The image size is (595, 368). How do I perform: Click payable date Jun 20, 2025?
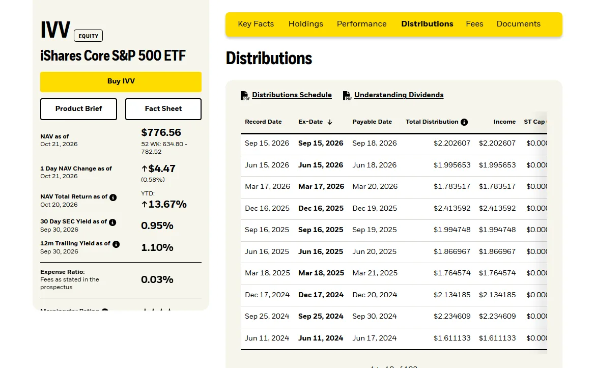[x=375, y=252]
